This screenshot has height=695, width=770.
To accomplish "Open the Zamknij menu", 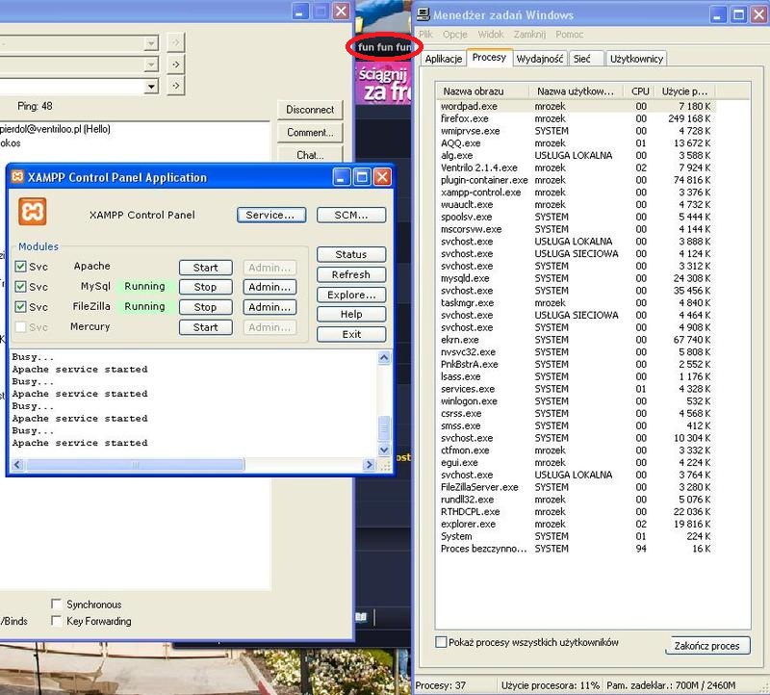I will [x=529, y=35].
